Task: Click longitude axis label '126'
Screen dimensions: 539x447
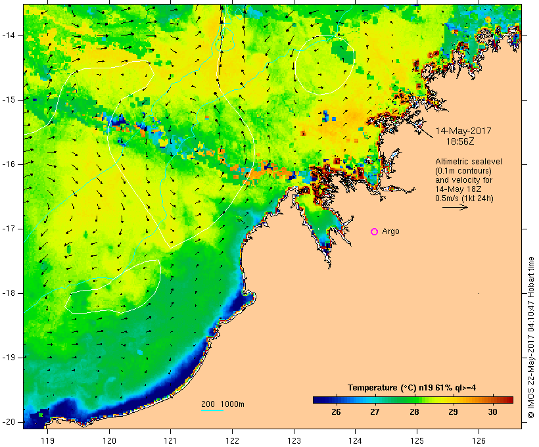Action: pos(479,440)
